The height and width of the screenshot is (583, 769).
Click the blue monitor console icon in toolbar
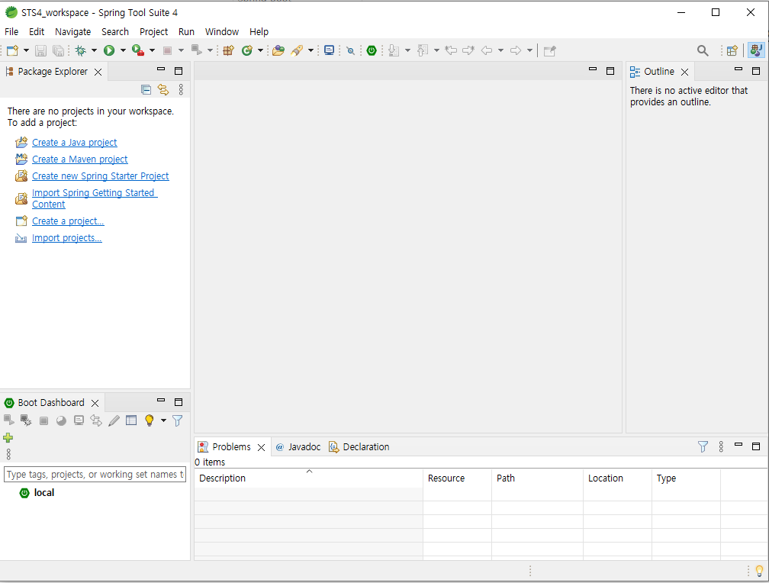[329, 50]
